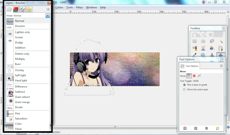Image resolution: width=230 pixels, height=135 pixels.
Task: Select the Paths pen tool
Action: click(221, 48)
